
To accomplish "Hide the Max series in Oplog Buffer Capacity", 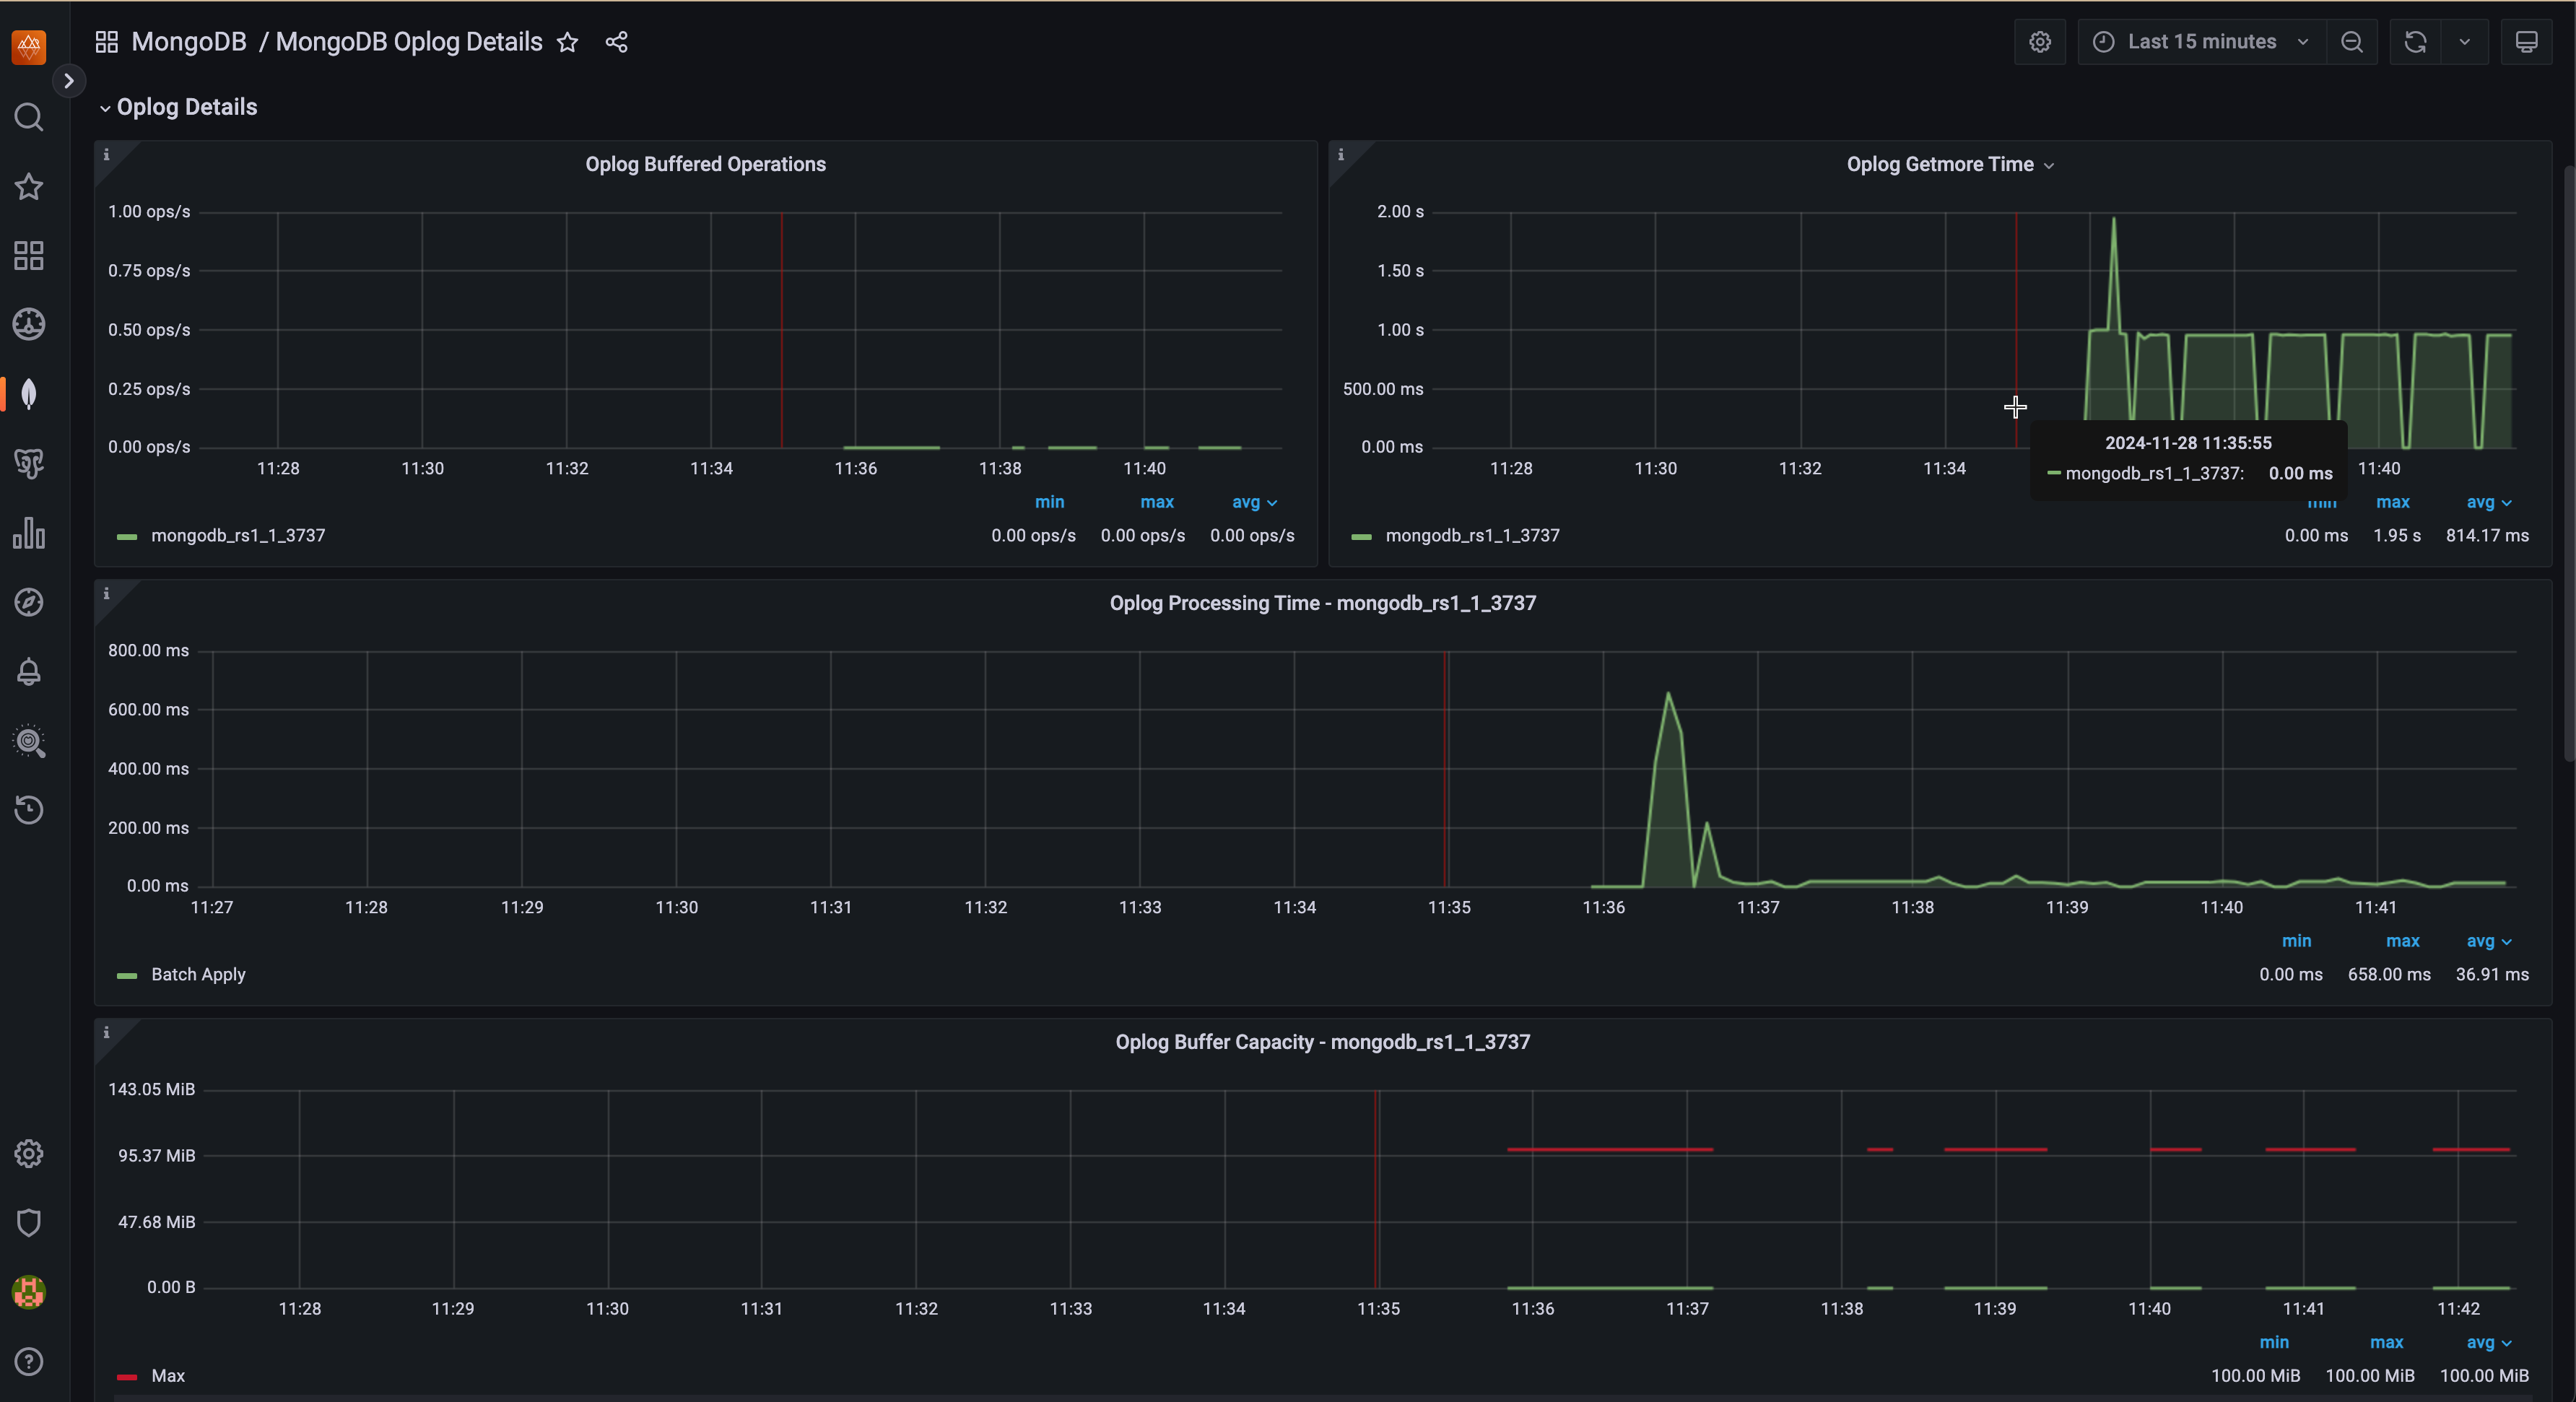I will pyautogui.click(x=167, y=1375).
